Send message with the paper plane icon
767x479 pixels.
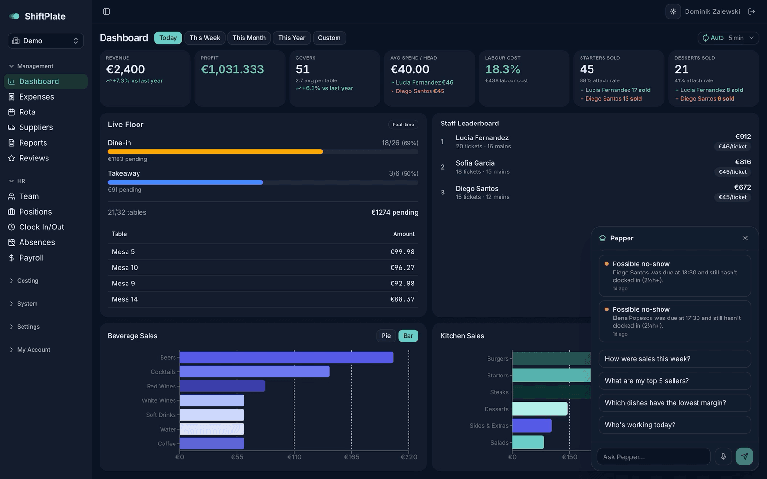pyautogui.click(x=744, y=456)
